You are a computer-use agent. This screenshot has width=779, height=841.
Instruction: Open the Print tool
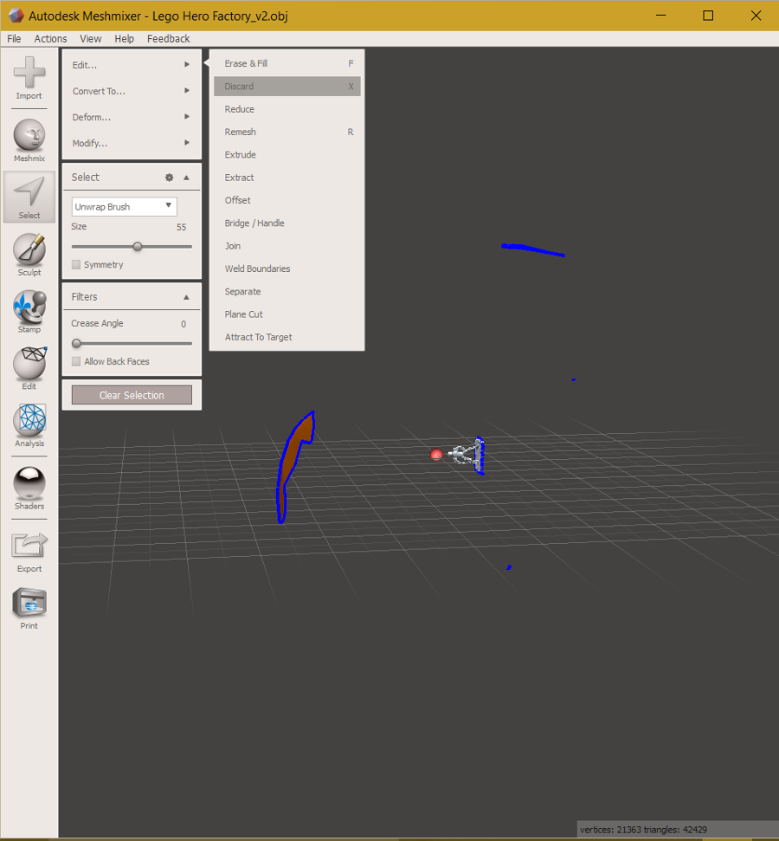click(x=29, y=609)
